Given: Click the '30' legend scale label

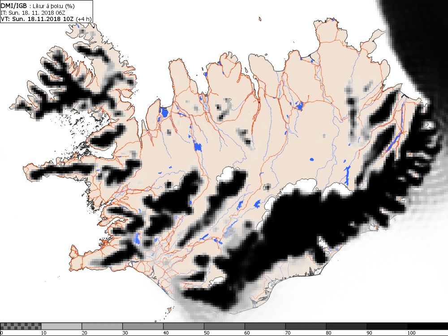Looking at the screenshot, I should pos(125,333).
